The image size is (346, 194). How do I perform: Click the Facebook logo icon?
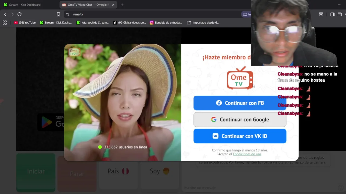click(219, 103)
